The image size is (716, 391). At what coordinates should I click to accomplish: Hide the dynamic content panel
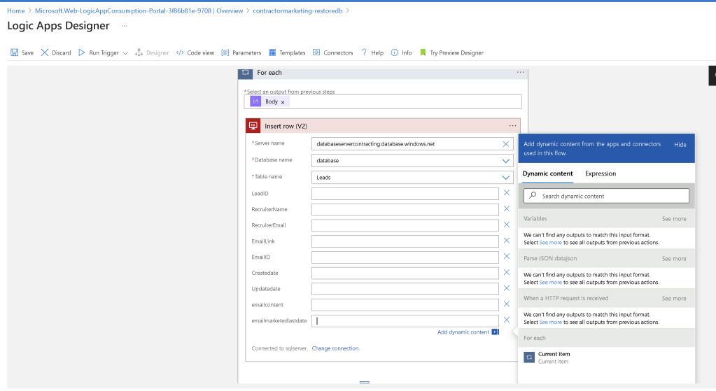click(680, 145)
